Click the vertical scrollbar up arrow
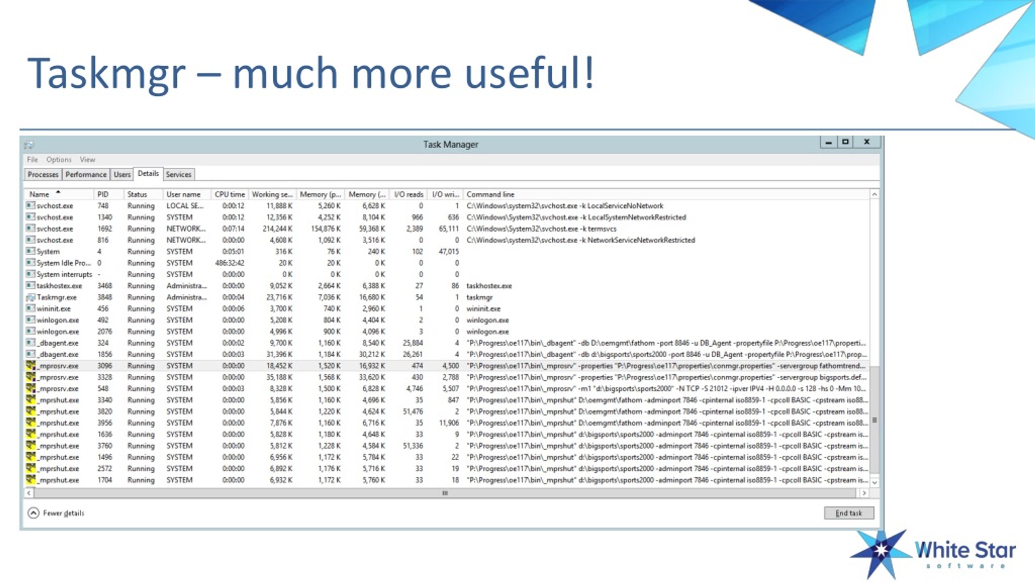The width and height of the screenshot is (1035, 582). pyautogui.click(x=874, y=194)
